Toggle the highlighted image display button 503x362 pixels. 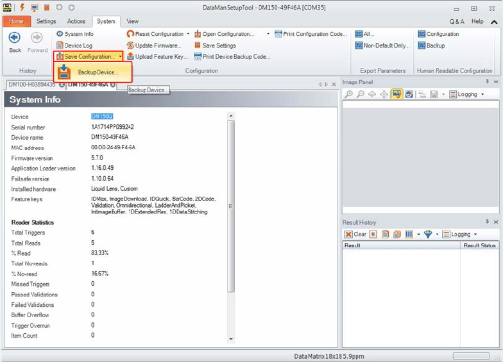[x=396, y=94]
